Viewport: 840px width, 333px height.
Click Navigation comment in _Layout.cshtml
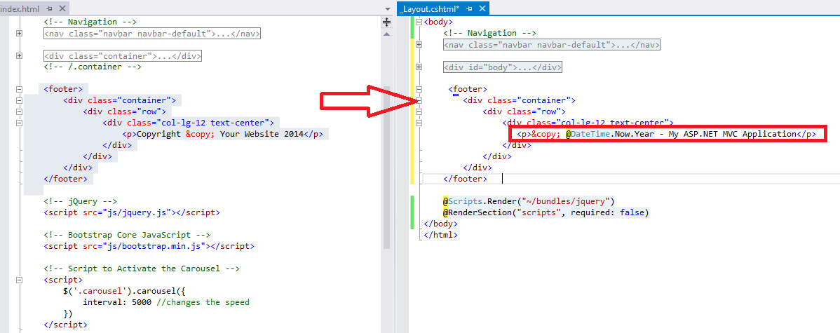pyautogui.click(x=489, y=33)
